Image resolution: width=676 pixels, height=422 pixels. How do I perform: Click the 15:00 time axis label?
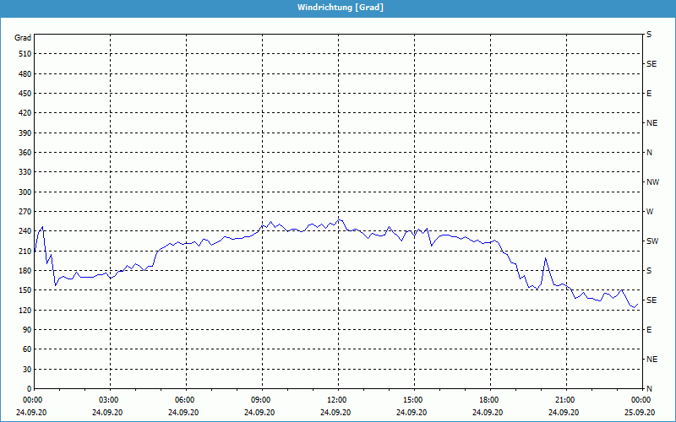tap(413, 400)
